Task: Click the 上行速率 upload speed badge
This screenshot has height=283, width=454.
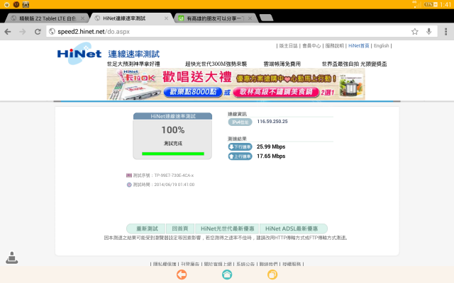Action: point(240,156)
